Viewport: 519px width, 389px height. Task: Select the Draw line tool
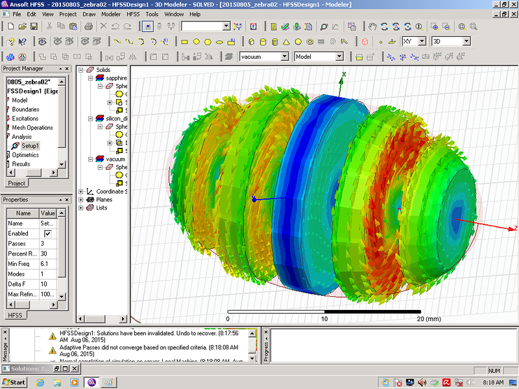click(117, 41)
